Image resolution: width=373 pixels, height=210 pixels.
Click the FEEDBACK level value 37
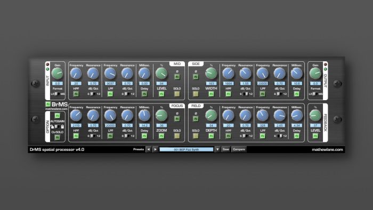pyautogui.click(x=315, y=126)
